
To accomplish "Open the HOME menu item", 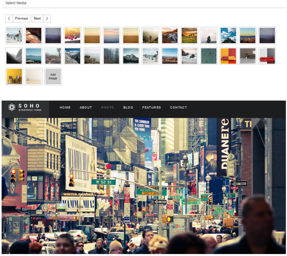I will click(x=65, y=108).
